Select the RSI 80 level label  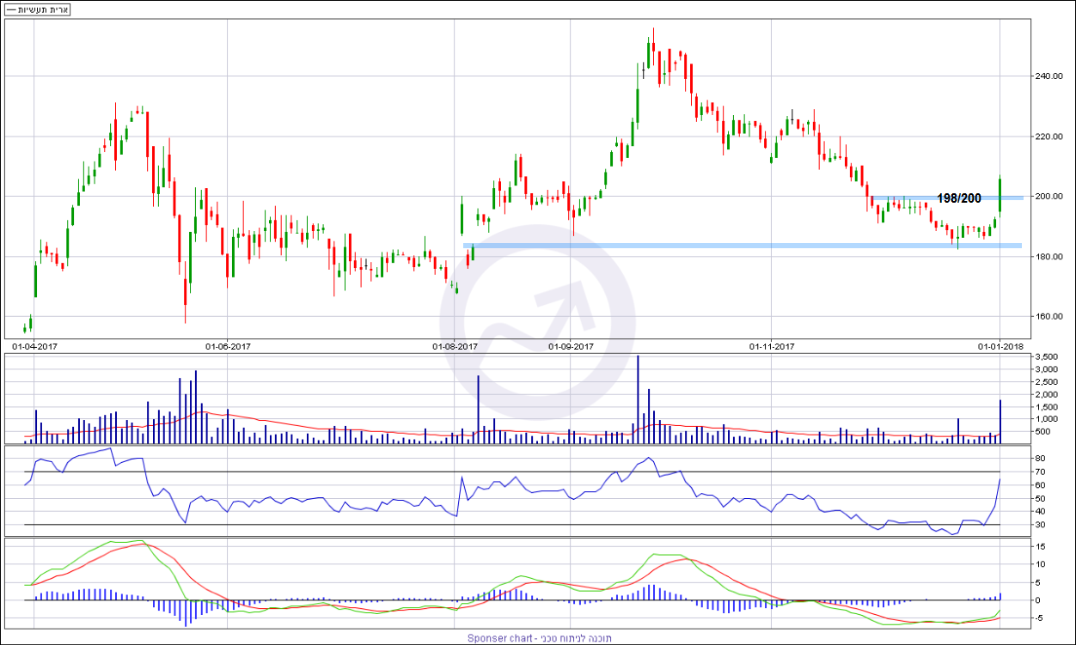[x=1040, y=459]
